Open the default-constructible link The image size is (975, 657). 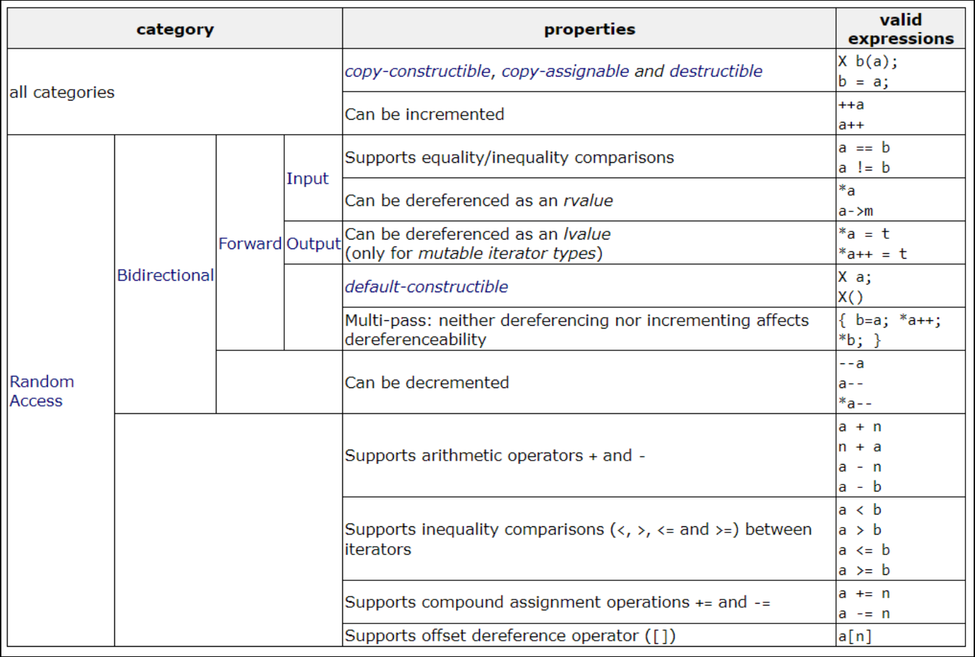pos(426,287)
